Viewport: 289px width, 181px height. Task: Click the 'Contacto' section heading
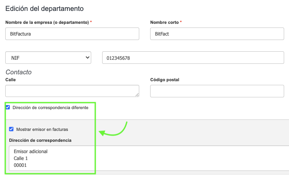(19, 72)
